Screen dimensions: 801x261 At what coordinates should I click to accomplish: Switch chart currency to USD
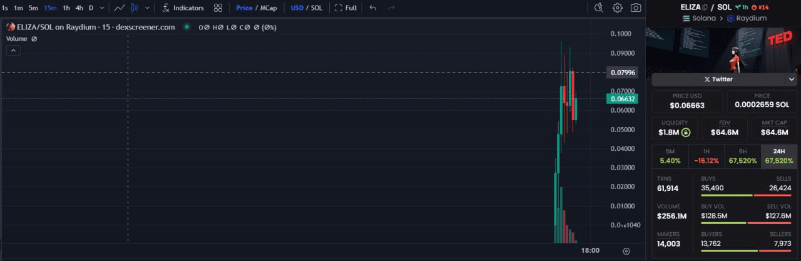(297, 8)
